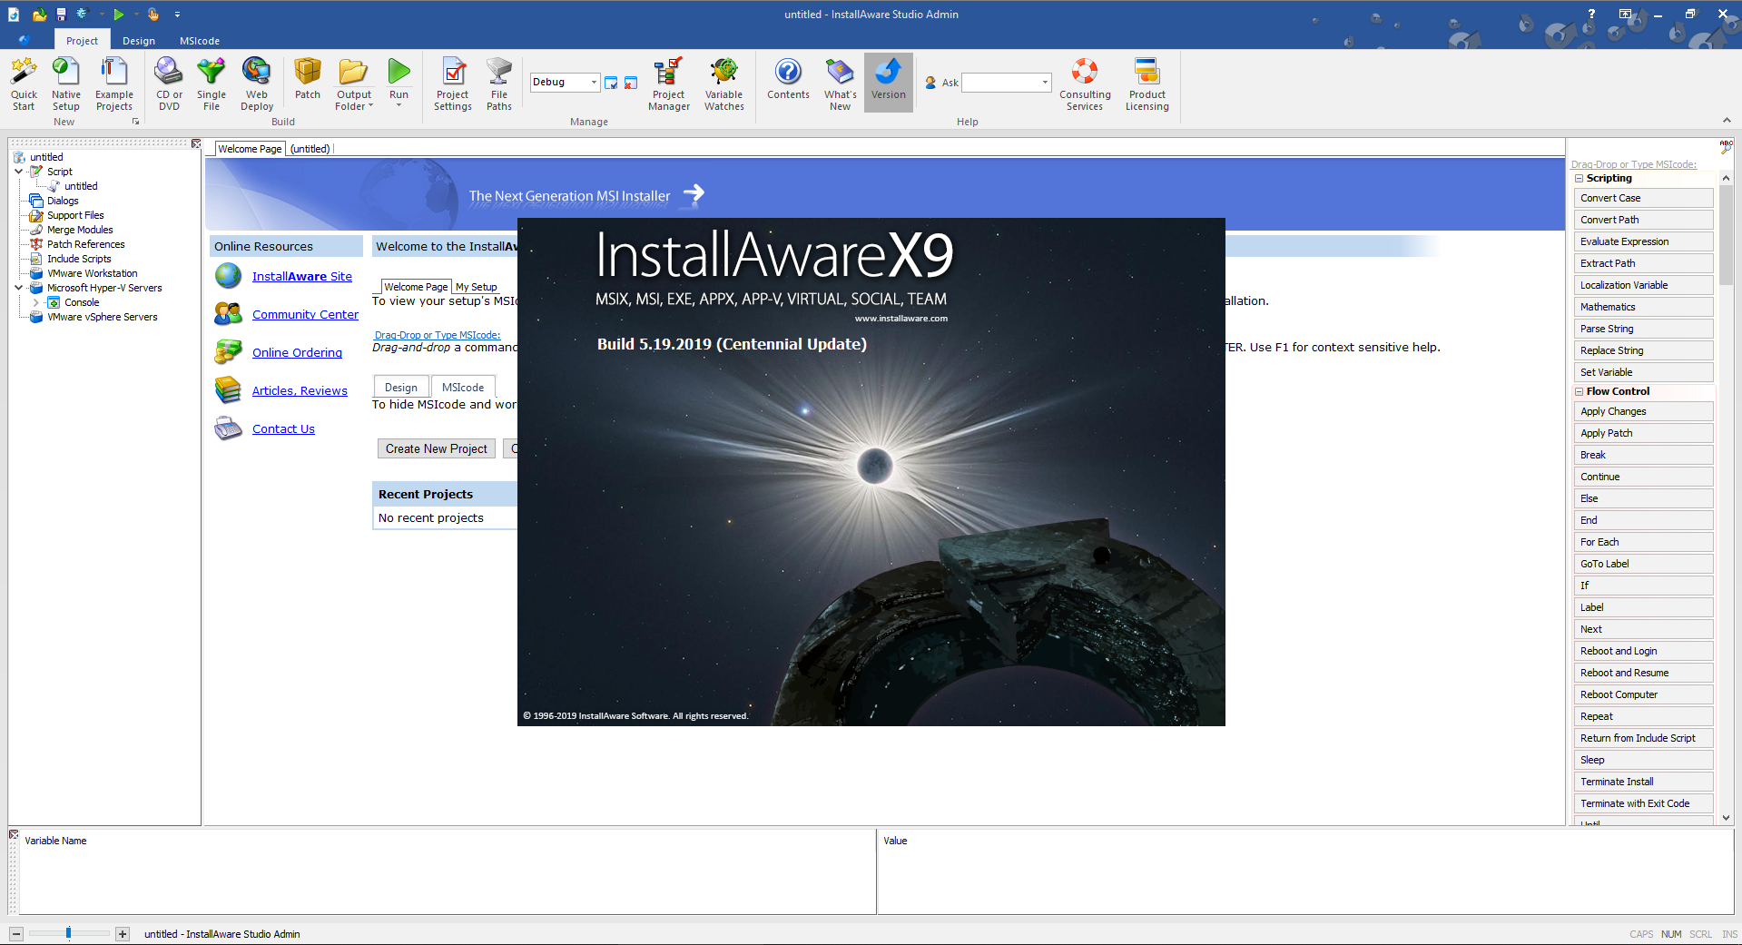Click the new project icon in the quick access toolbar
Screen dimensions: 1742x945
[14, 15]
